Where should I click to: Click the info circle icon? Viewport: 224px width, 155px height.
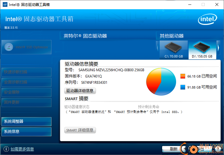(6, 149)
